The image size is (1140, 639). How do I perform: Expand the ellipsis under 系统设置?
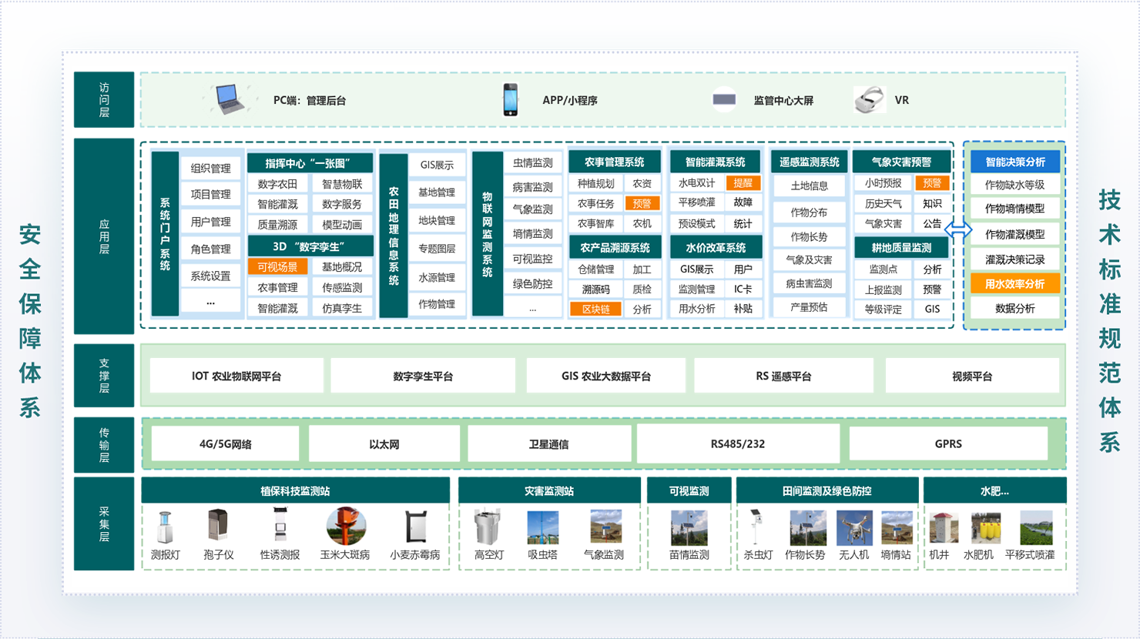210,302
